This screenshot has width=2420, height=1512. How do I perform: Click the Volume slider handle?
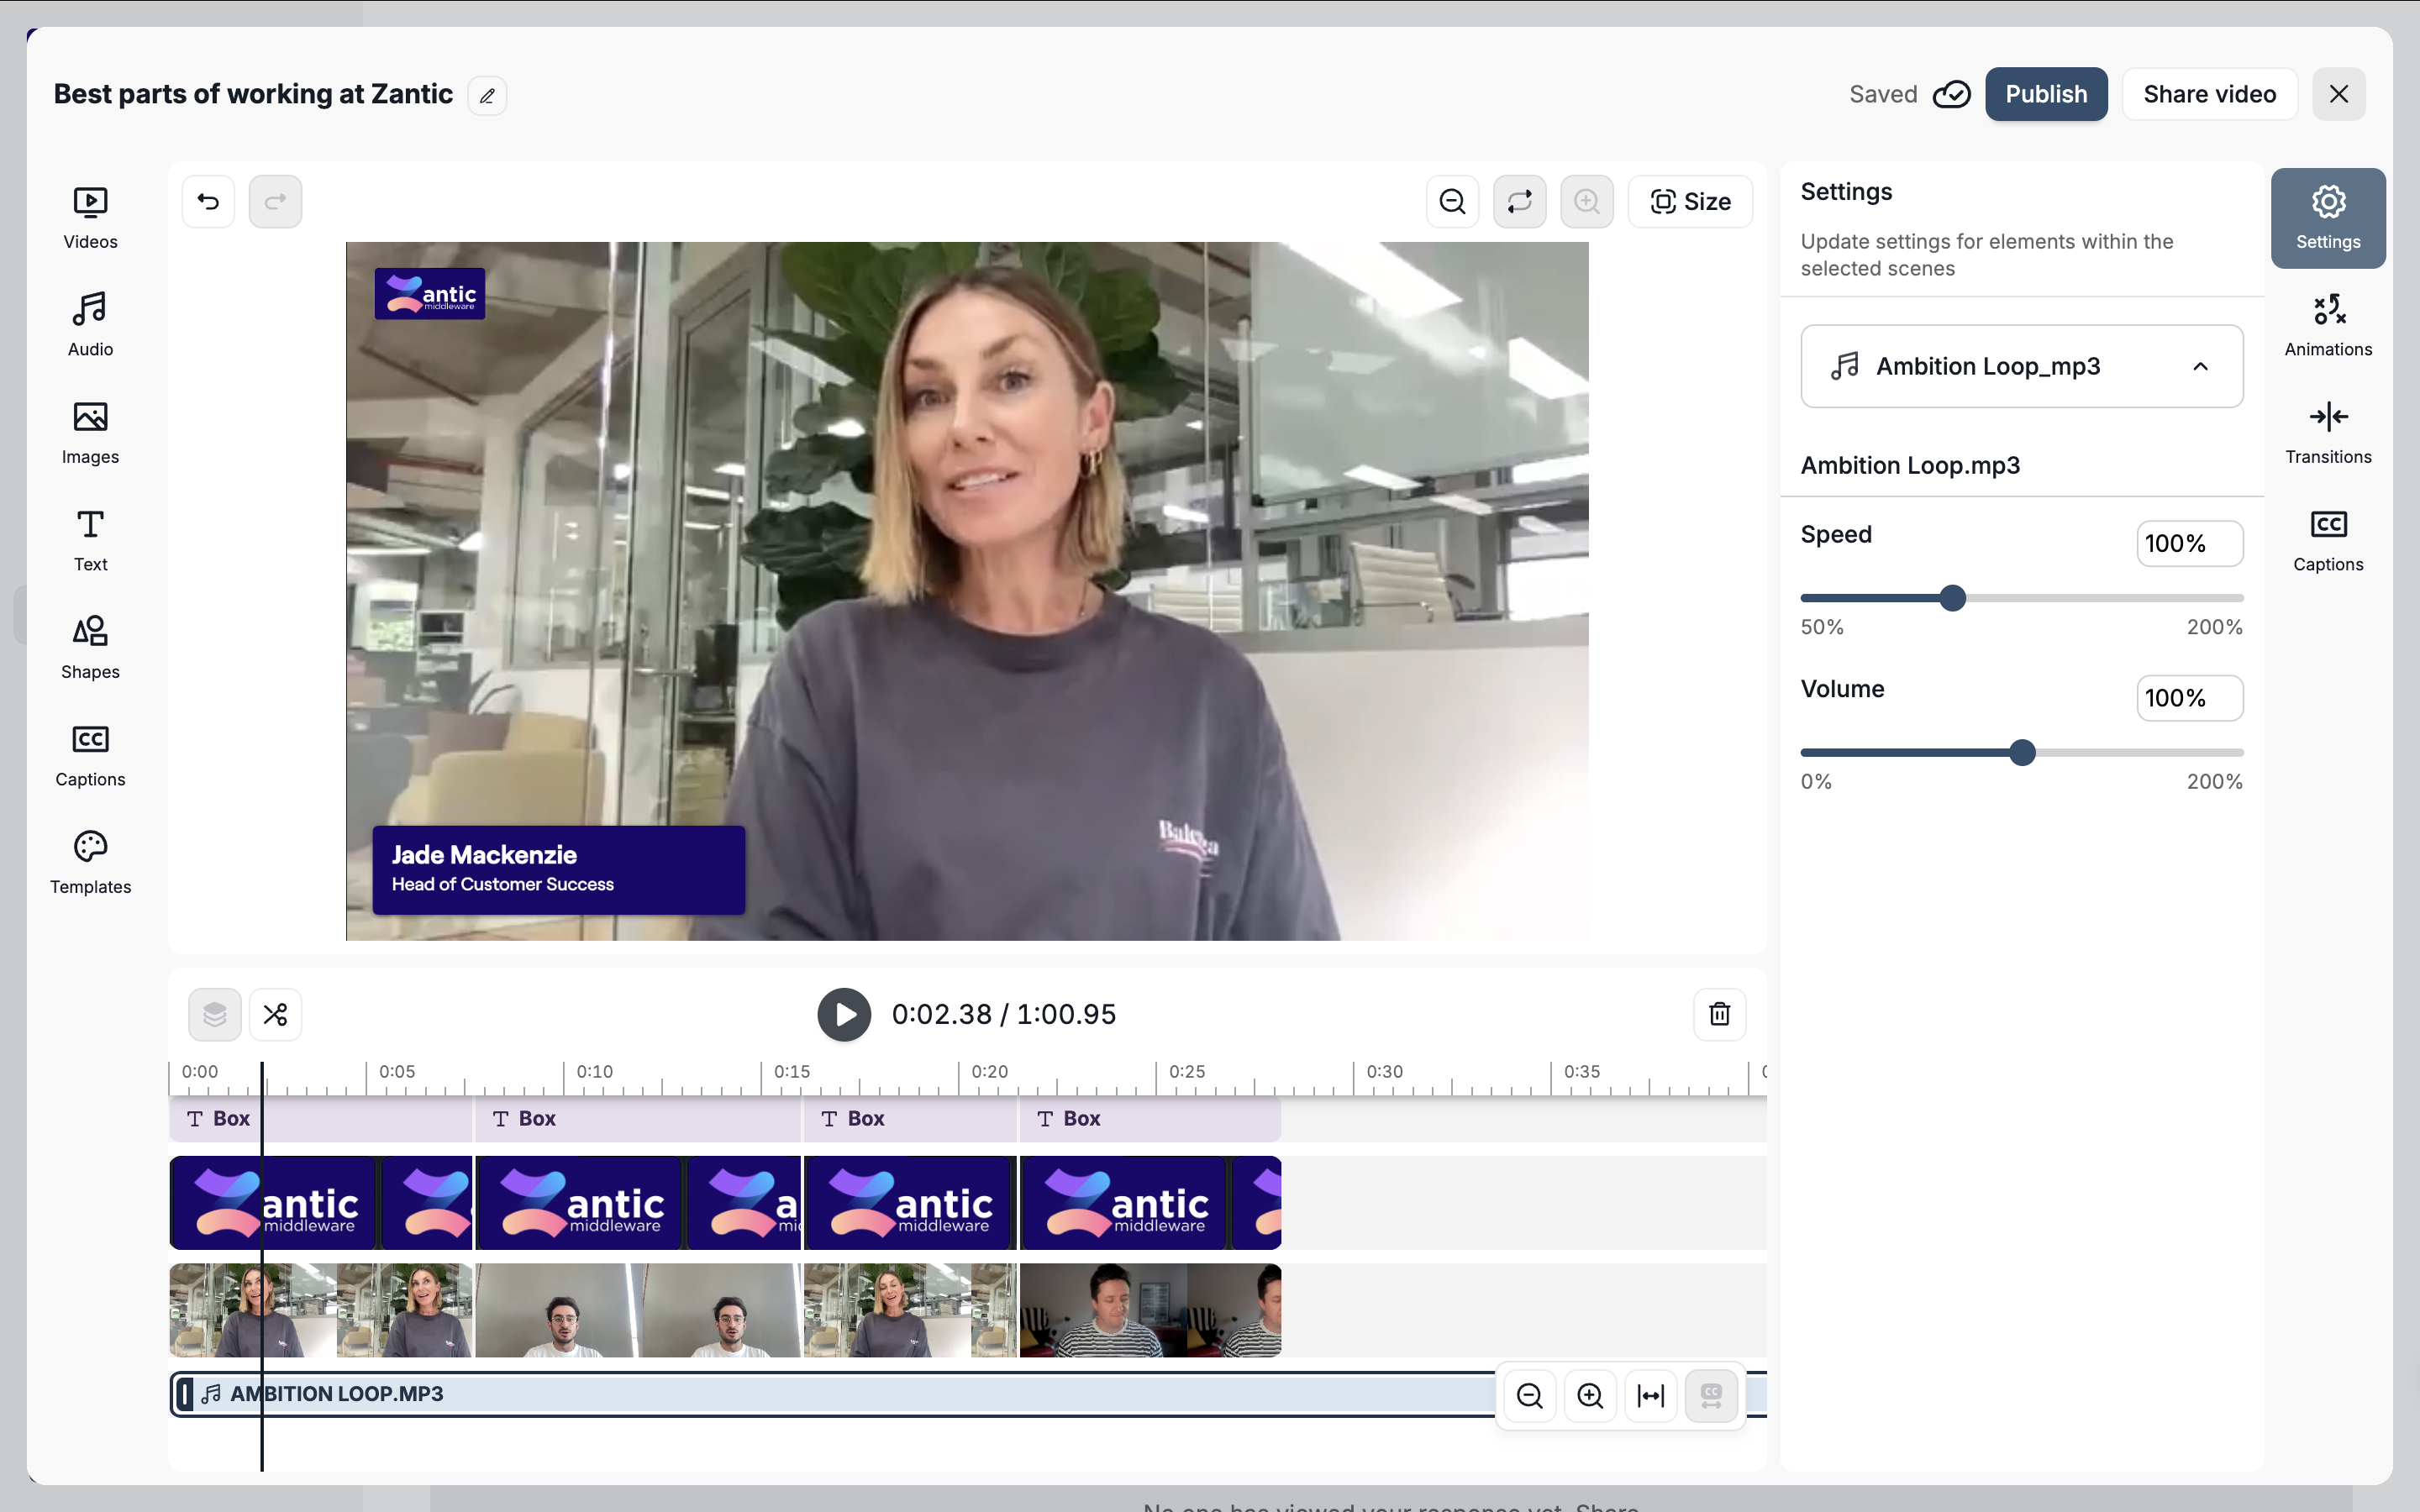pyautogui.click(x=2022, y=752)
